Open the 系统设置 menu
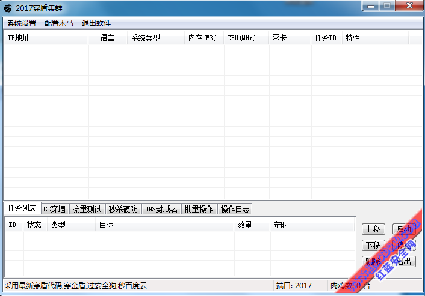Viewport: 425px width, 296px height. (22, 23)
